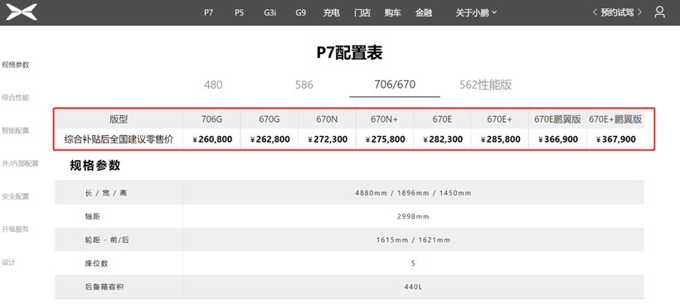Select the 670N+ model column header
This screenshot has height=305, width=680.
[x=385, y=119]
